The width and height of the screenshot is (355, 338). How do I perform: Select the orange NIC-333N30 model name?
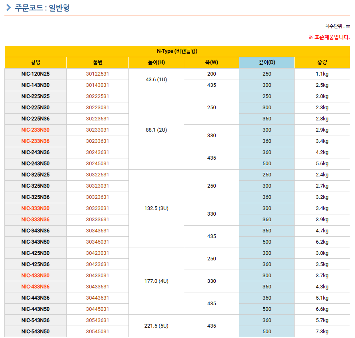point(36,208)
